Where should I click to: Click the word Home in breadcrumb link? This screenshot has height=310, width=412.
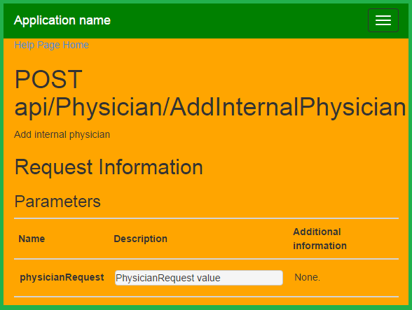pos(76,45)
